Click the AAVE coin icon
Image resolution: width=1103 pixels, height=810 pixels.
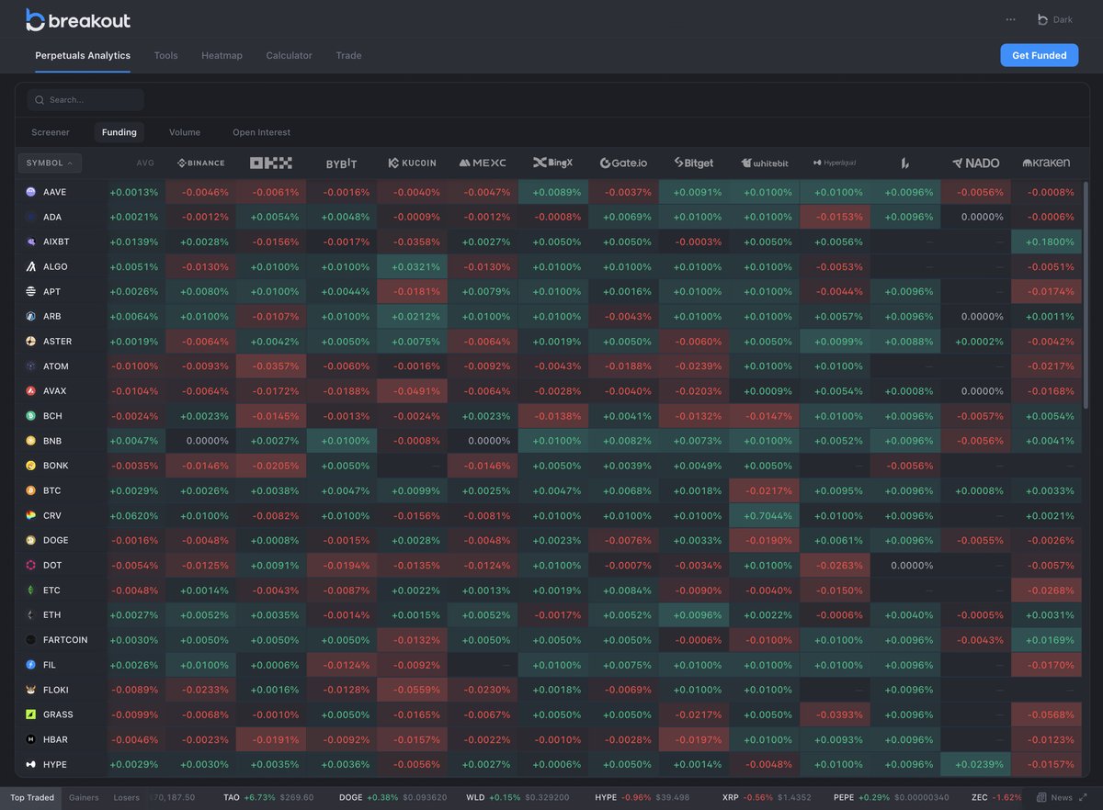click(31, 192)
